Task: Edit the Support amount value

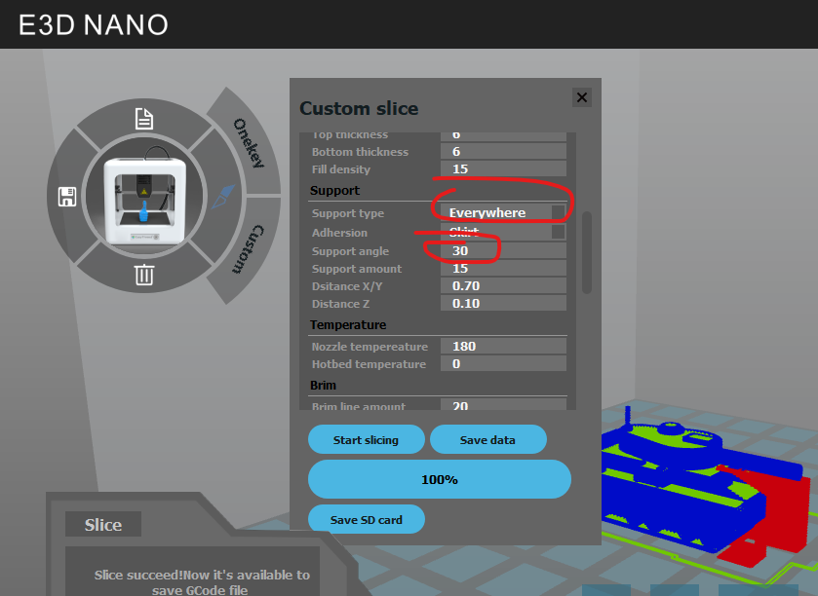Action: [x=503, y=269]
